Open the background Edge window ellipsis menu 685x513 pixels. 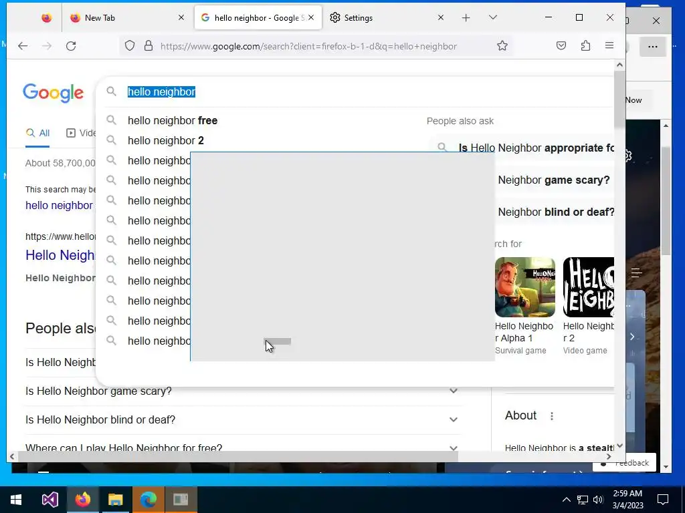(653, 47)
